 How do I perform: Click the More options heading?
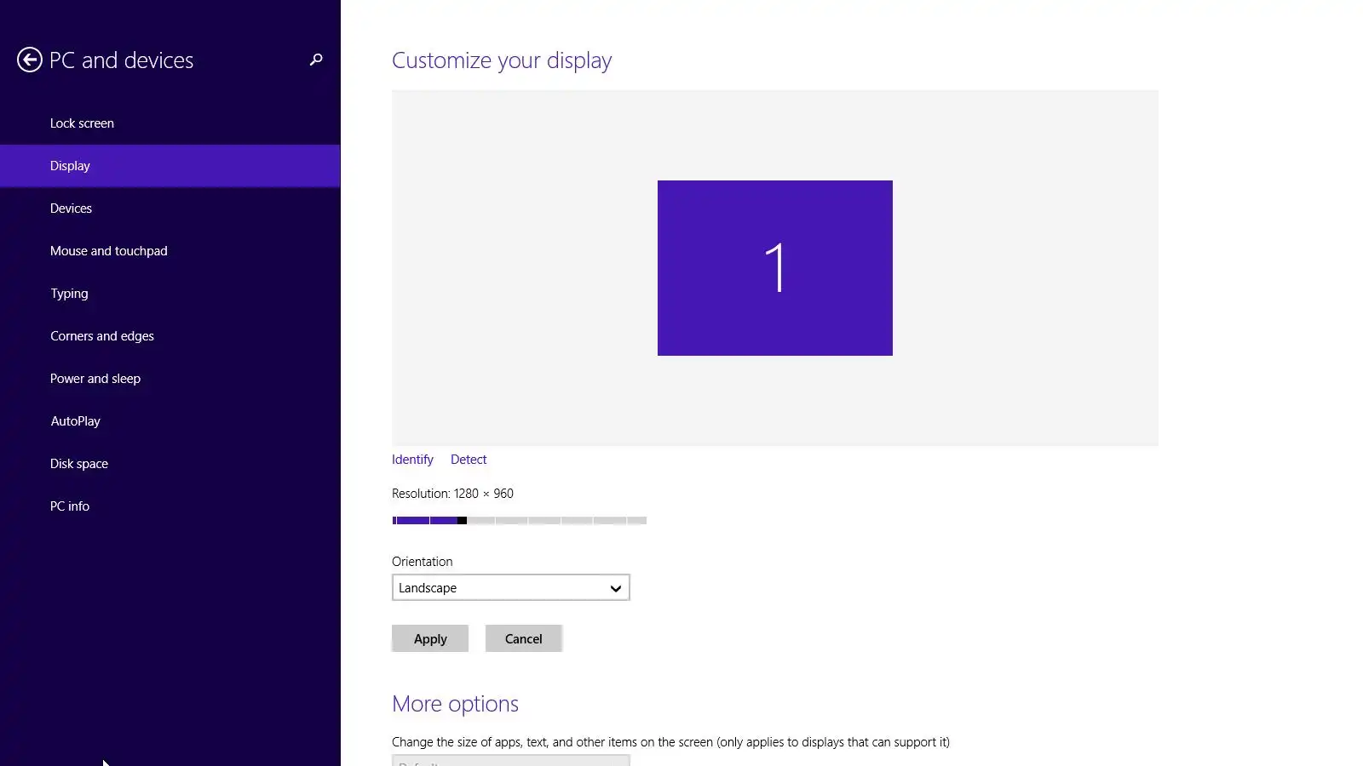455,704
